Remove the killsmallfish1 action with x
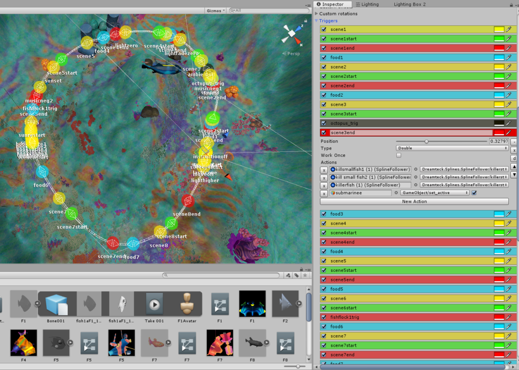Image resolution: width=519 pixels, height=370 pixels. click(324, 170)
